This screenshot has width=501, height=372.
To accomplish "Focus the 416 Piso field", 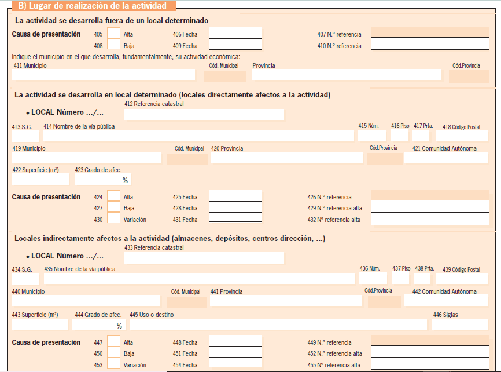I will point(399,136).
